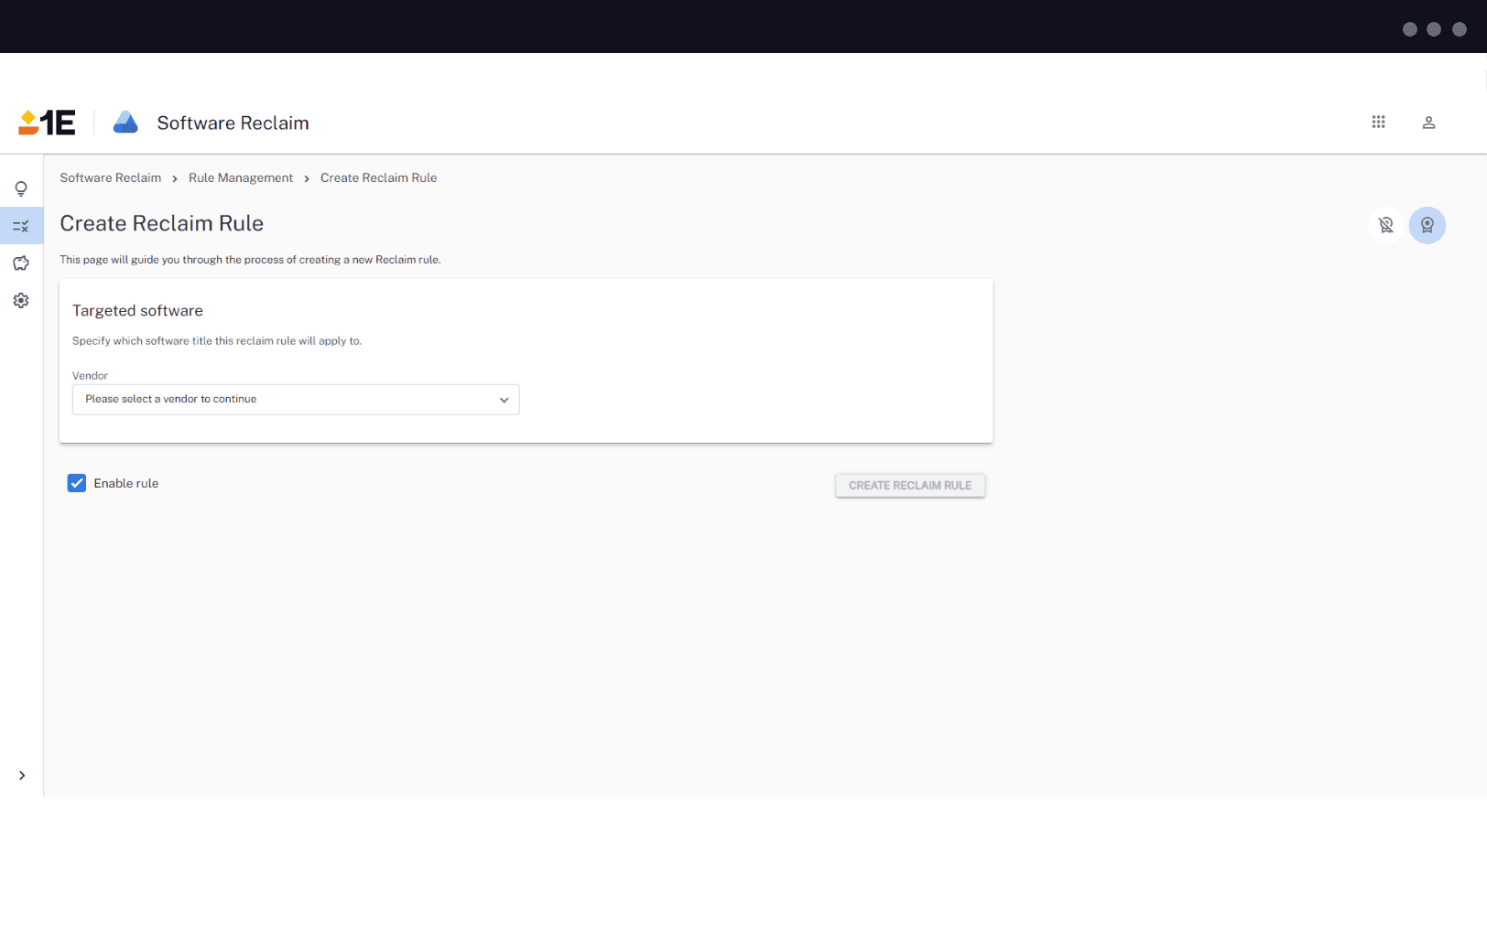Click the user account profile icon
Viewport: 1487px width, 944px height.
click(x=1427, y=123)
